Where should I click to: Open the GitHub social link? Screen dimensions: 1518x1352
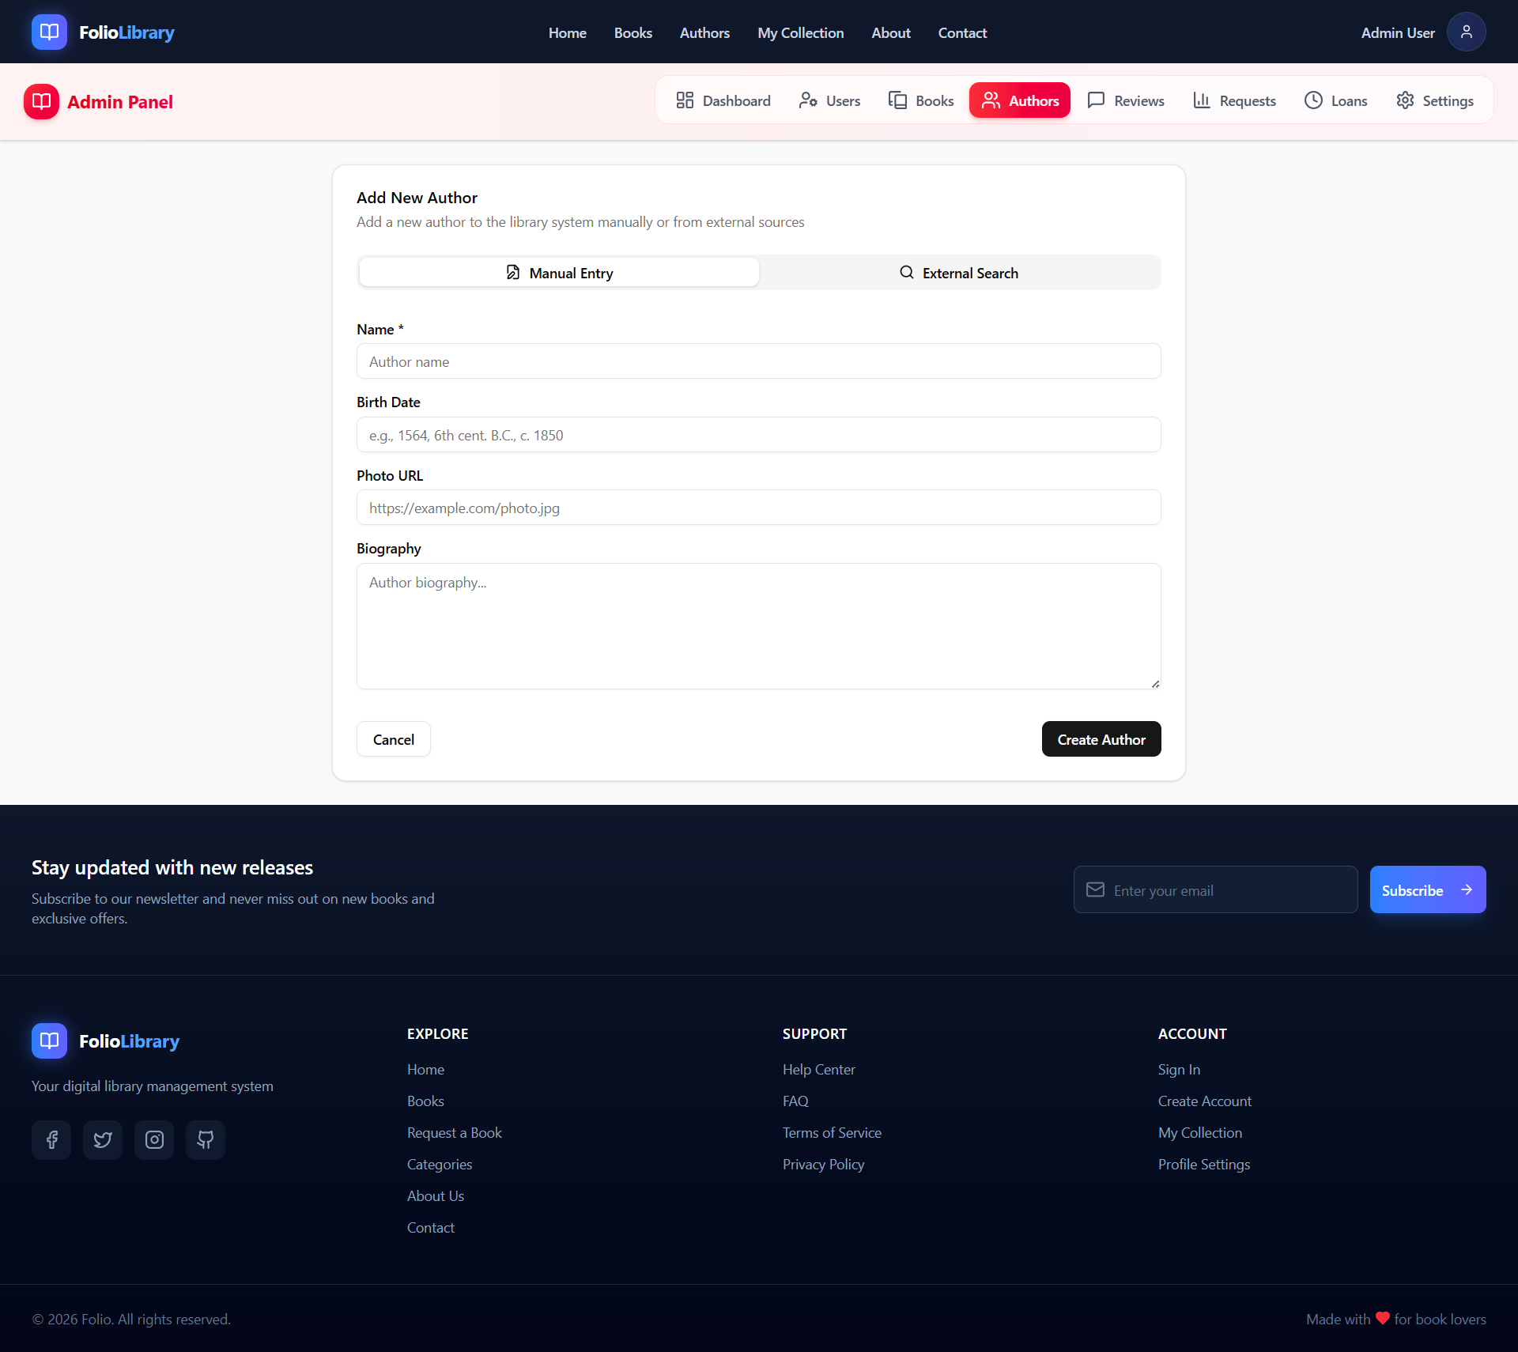point(205,1140)
